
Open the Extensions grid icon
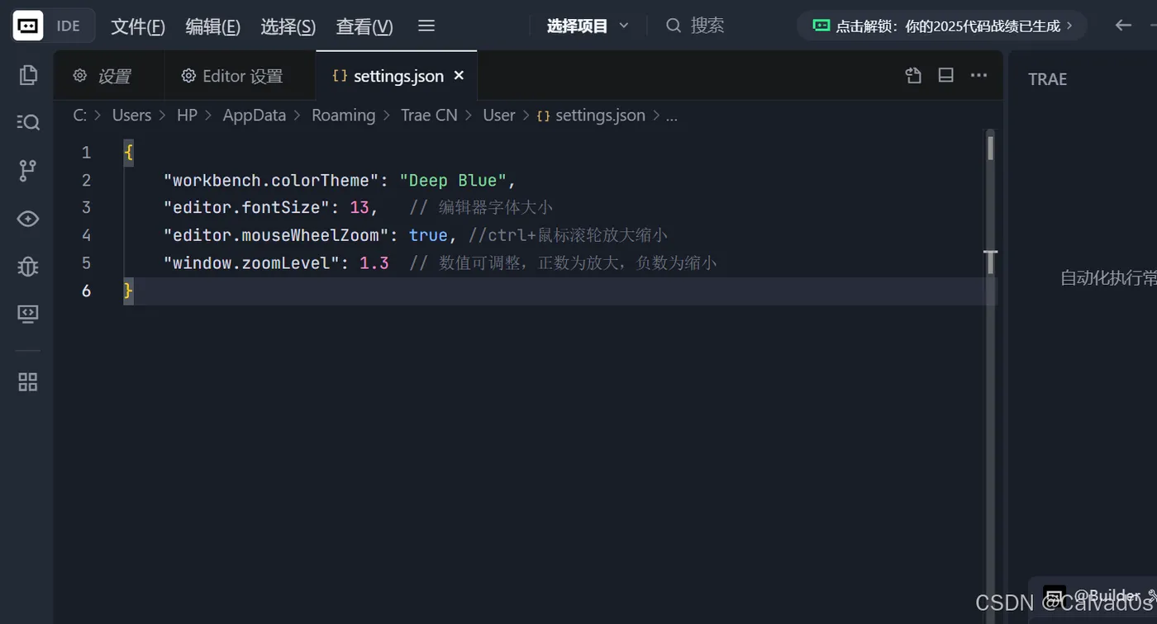[x=28, y=382]
